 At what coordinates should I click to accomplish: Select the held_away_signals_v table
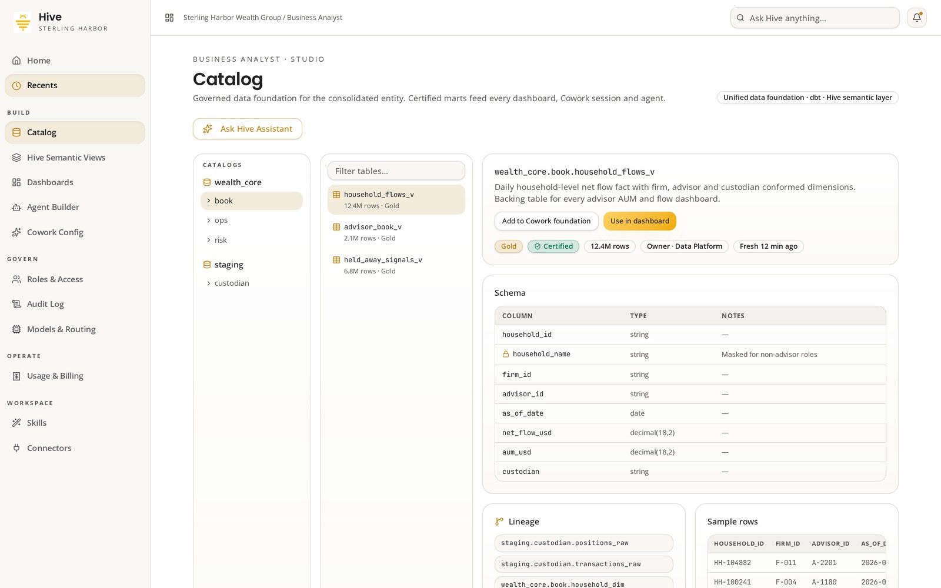(396, 265)
